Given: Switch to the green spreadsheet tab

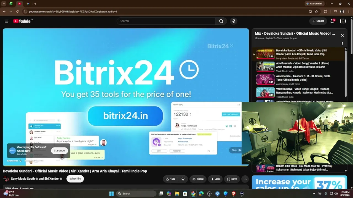Looking at the screenshot, I should click(x=11, y=4).
